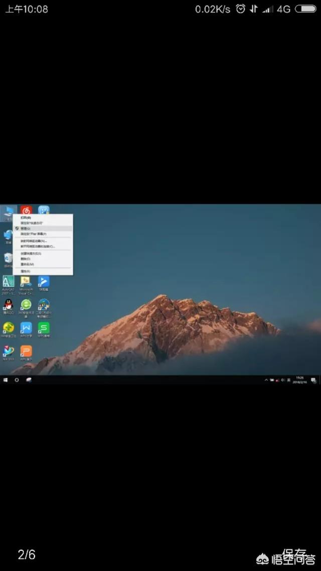Launch Tencent QQ penguin shortcut
The height and width of the screenshot is (571, 321).
(x=8, y=306)
